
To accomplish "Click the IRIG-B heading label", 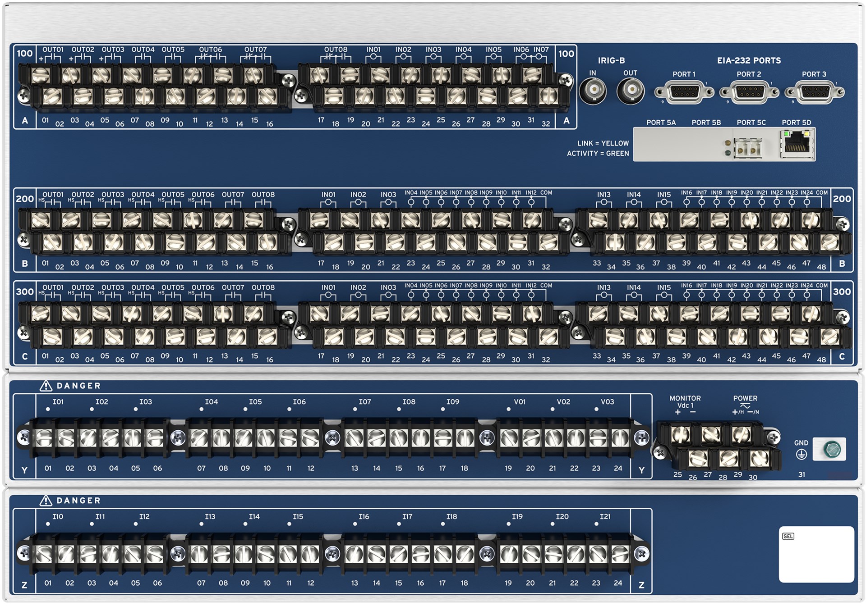I will point(611,60).
